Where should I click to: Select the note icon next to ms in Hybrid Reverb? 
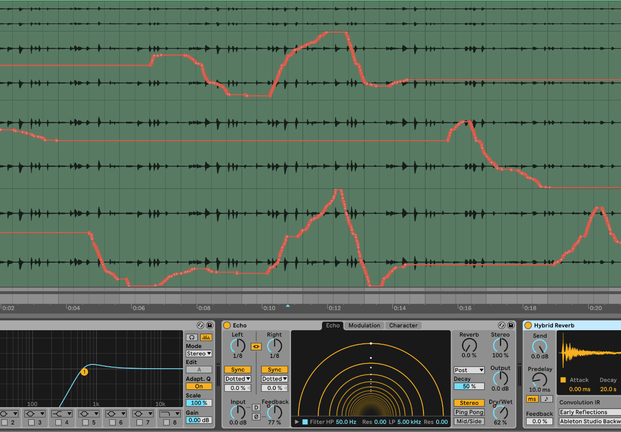[x=546, y=399]
